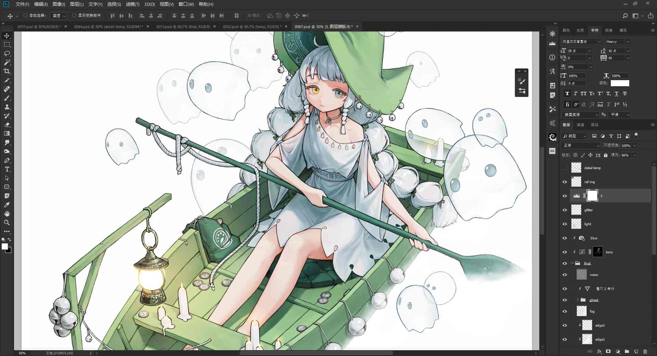Screen dimensions: 657x356
Task: Select the Move tool in the toolbox
Action: coord(7,36)
